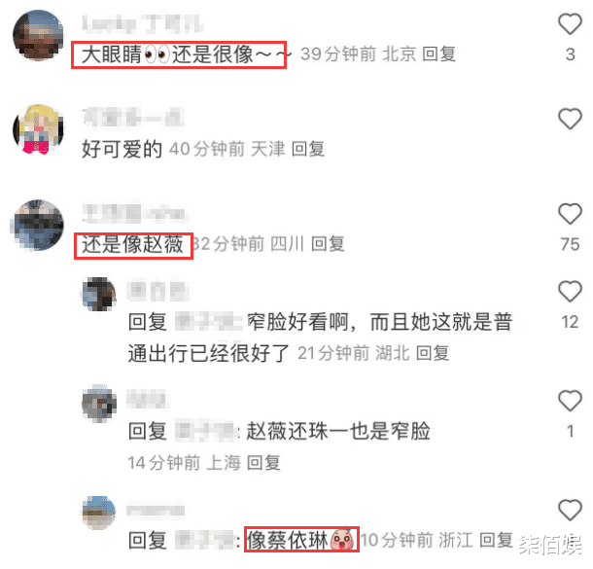Like the 像蔡依琳 reply
The height and width of the screenshot is (569, 593).
pos(570,510)
